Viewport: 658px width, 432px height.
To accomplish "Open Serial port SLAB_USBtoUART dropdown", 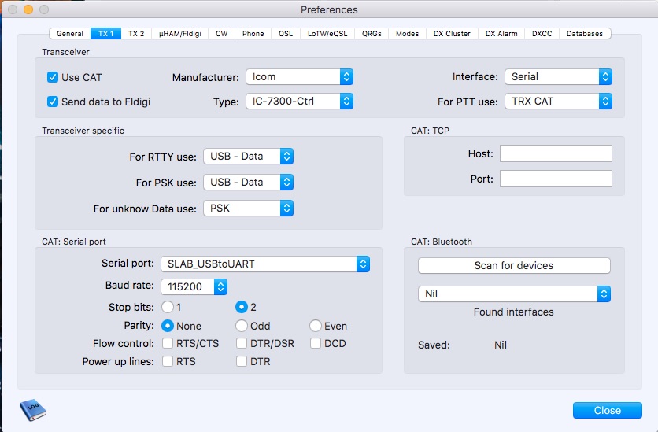I will [x=264, y=264].
